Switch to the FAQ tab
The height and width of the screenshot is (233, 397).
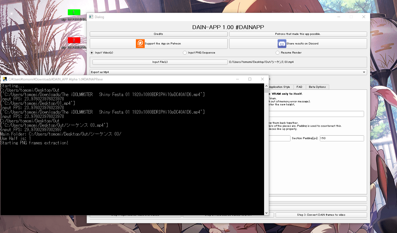(299, 87)
